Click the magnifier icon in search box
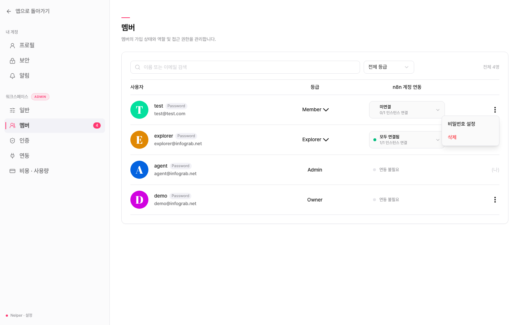520x325 pixels. 138,67
